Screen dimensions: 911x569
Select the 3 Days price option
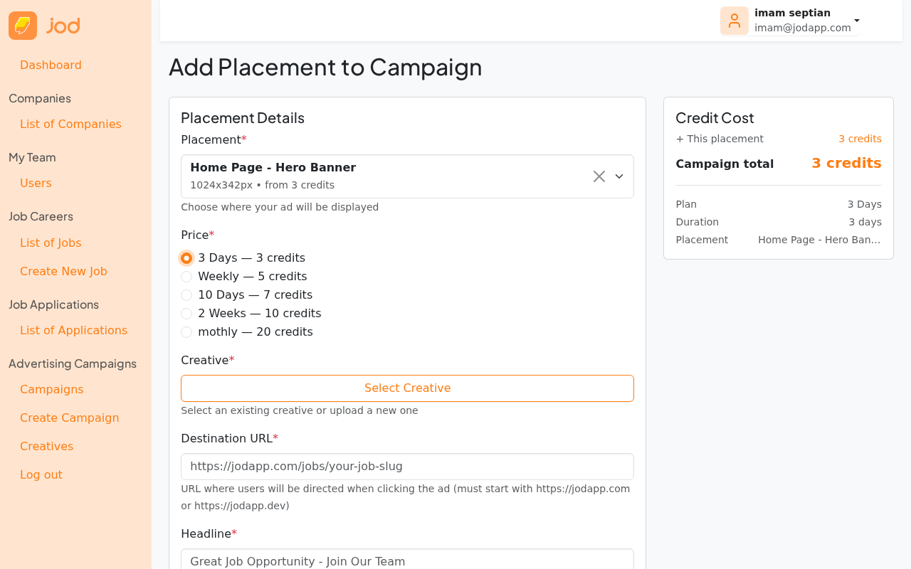pyautogui.click(x=186, y=258)
